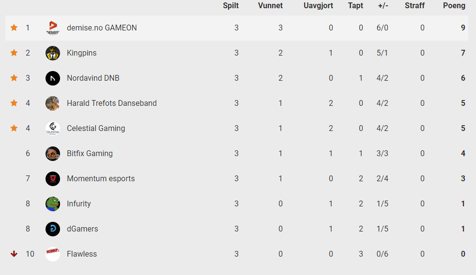Viewport: 476px width, 275px height.
Task: Select the dGamers blue logo
Action: pos(53,229)
